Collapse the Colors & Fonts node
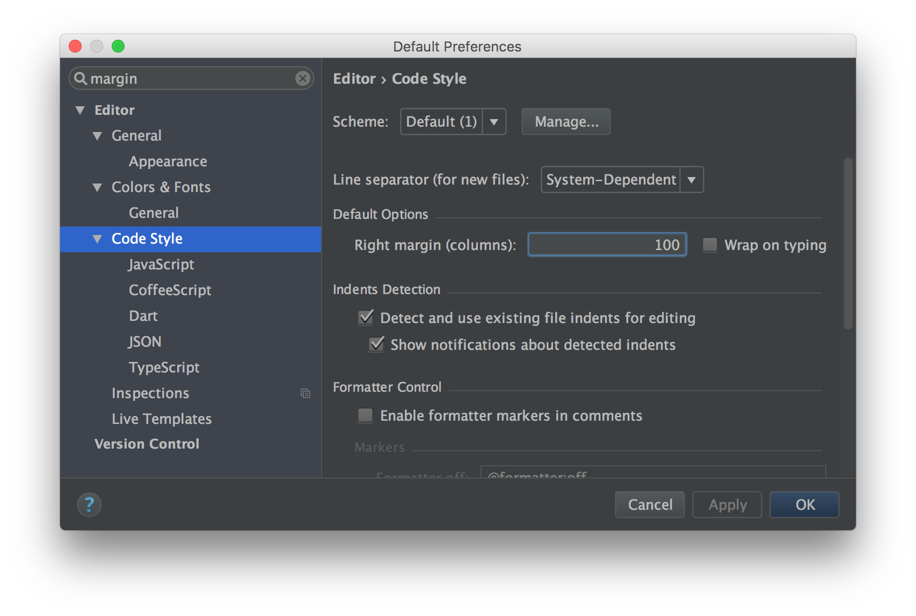This screenshot has height=616, width=916. [97, 187]
